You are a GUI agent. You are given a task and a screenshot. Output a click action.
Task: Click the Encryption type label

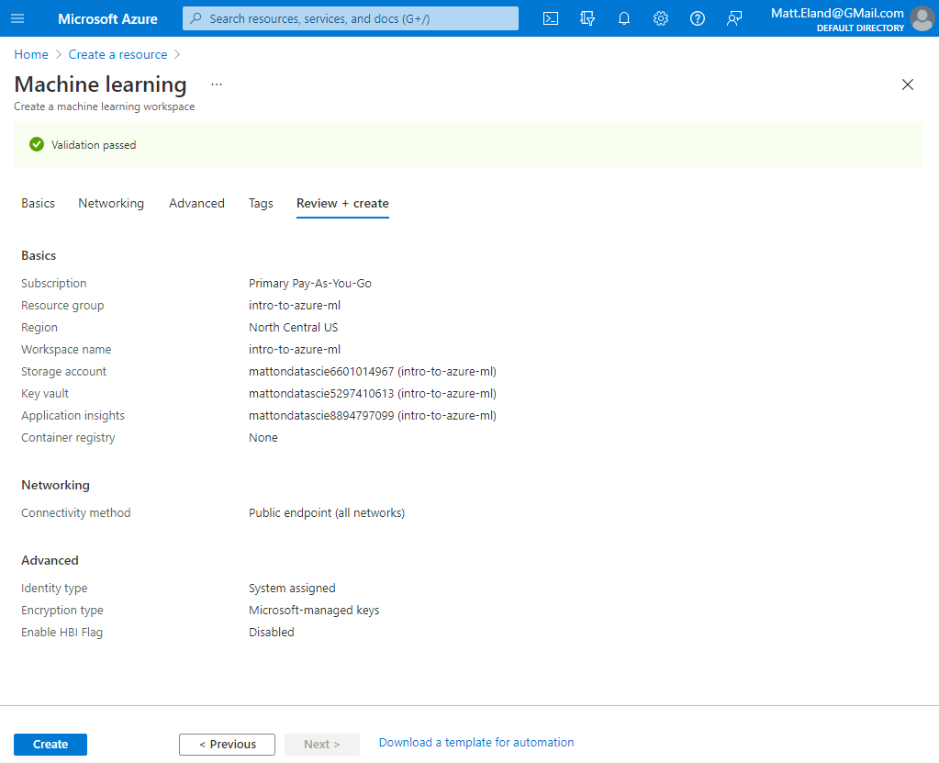coord(62,611)
